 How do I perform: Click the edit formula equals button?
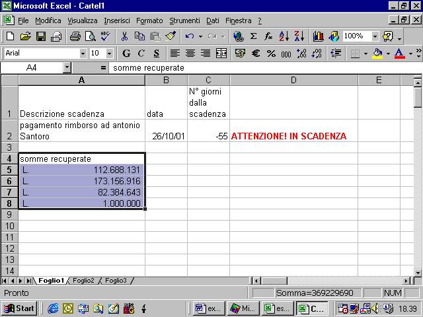(103, 67)
